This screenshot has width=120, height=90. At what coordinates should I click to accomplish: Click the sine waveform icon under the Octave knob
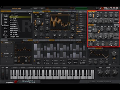[x=36, y=29]
